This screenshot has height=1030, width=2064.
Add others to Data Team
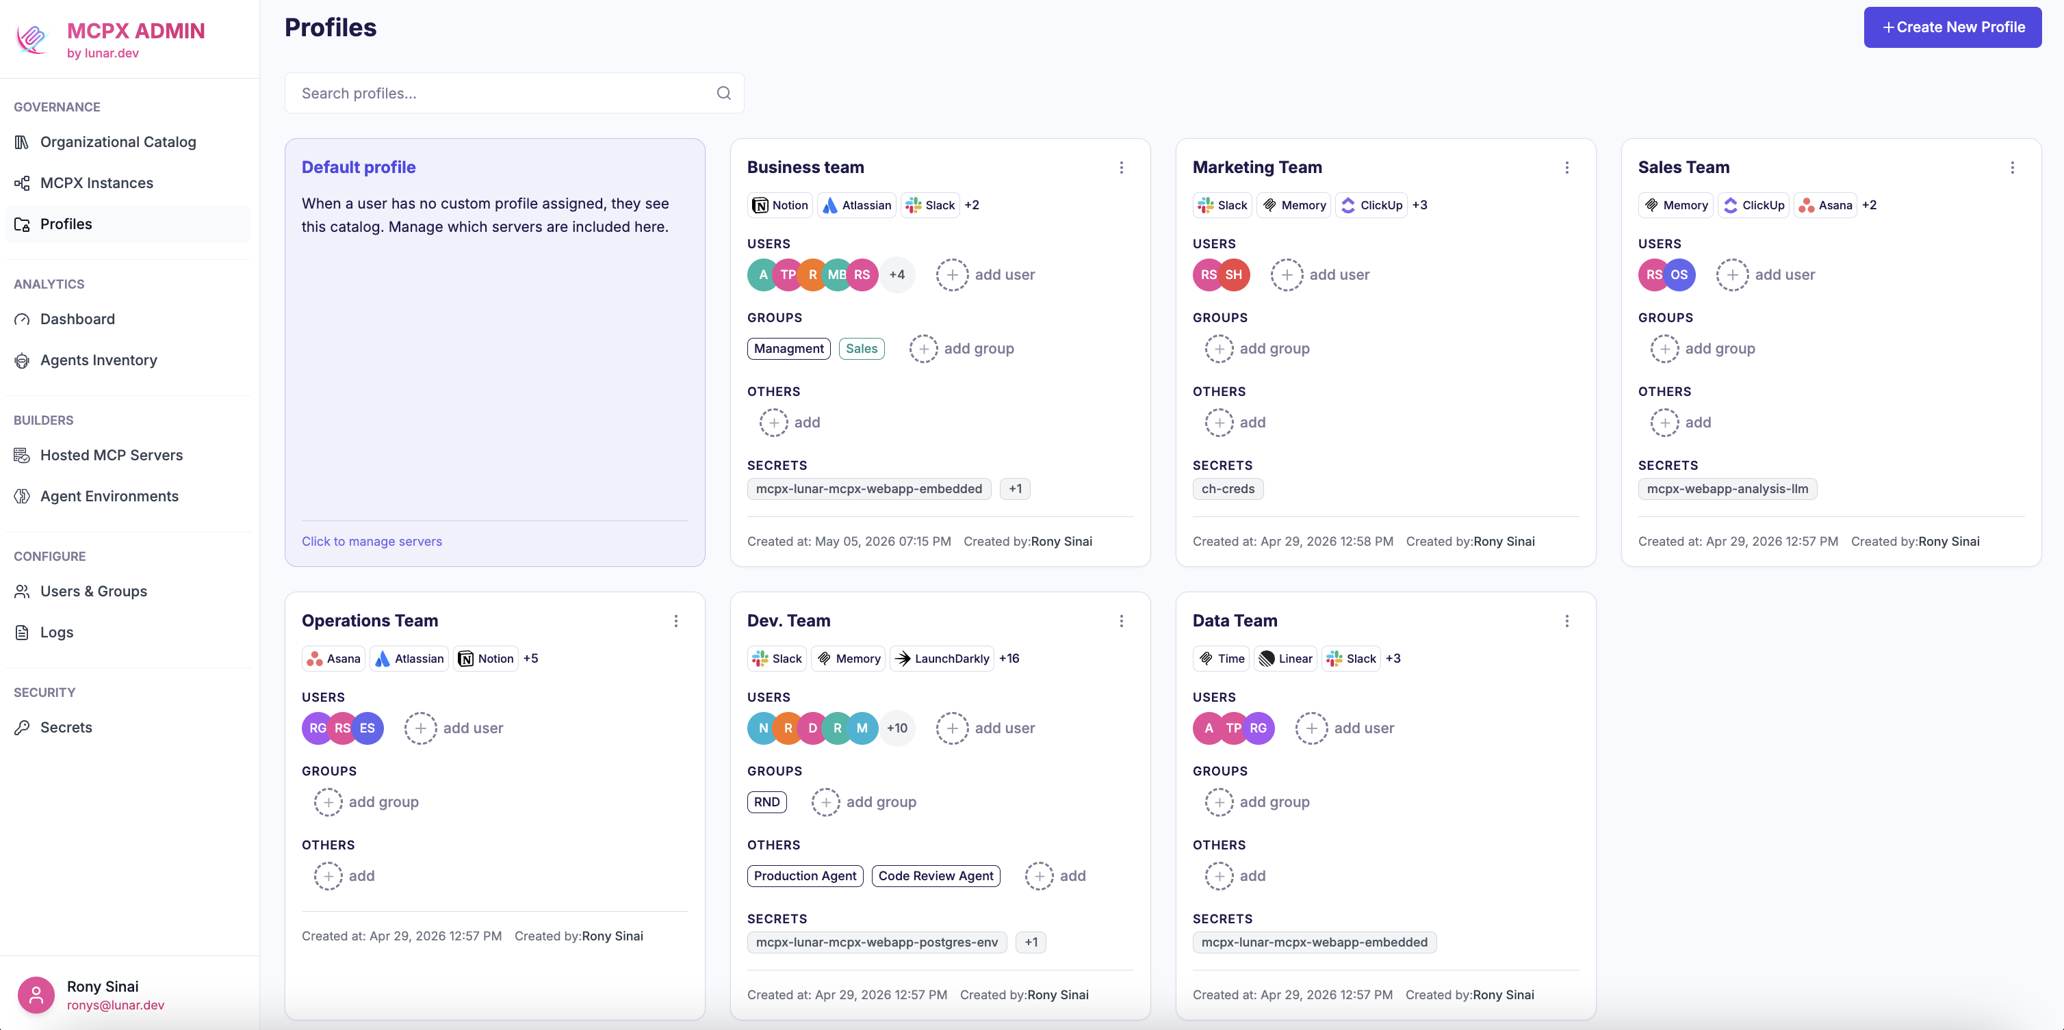tap(1235, 875)
